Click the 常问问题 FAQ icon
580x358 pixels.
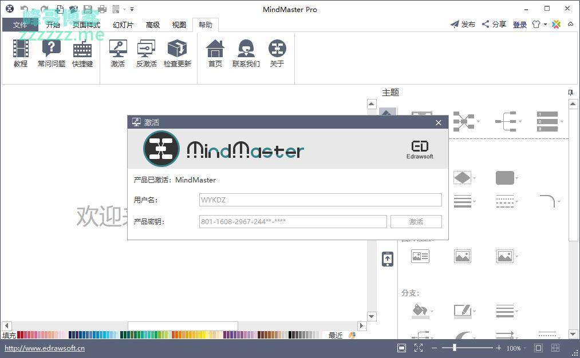click(x=52, y=53)
